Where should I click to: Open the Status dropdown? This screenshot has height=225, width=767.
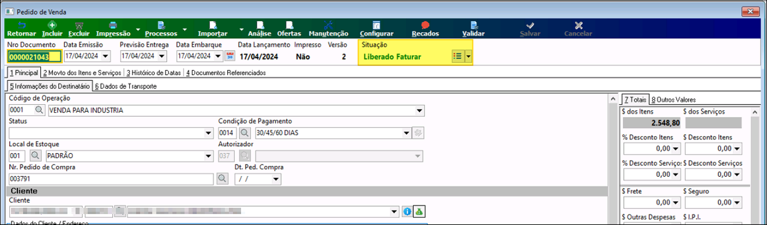click(209, 132)
